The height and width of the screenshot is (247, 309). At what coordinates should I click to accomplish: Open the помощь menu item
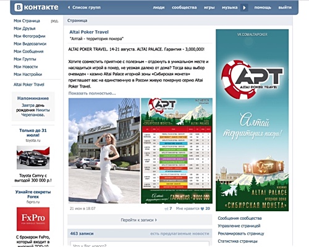[x=263, y=7]
